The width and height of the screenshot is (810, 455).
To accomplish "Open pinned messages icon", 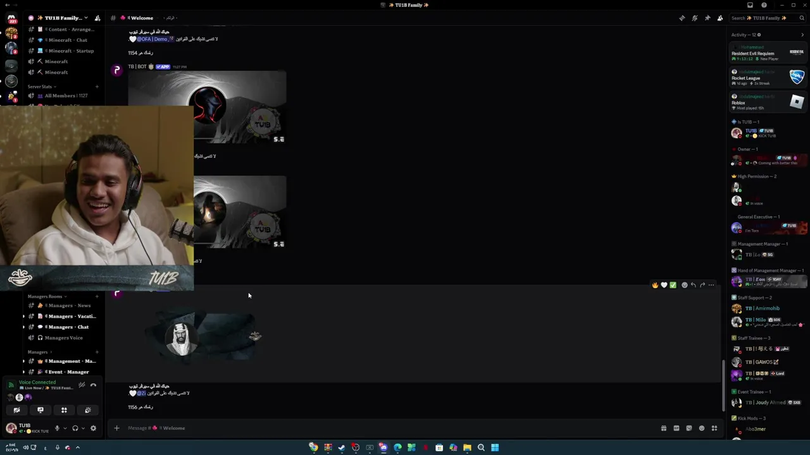I will (707, 18).
